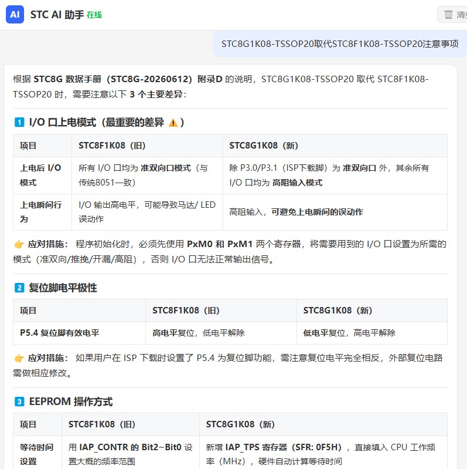Click the cell about 马达/ LED 误动作
The image size is (467, 469).
click(147, 212)
